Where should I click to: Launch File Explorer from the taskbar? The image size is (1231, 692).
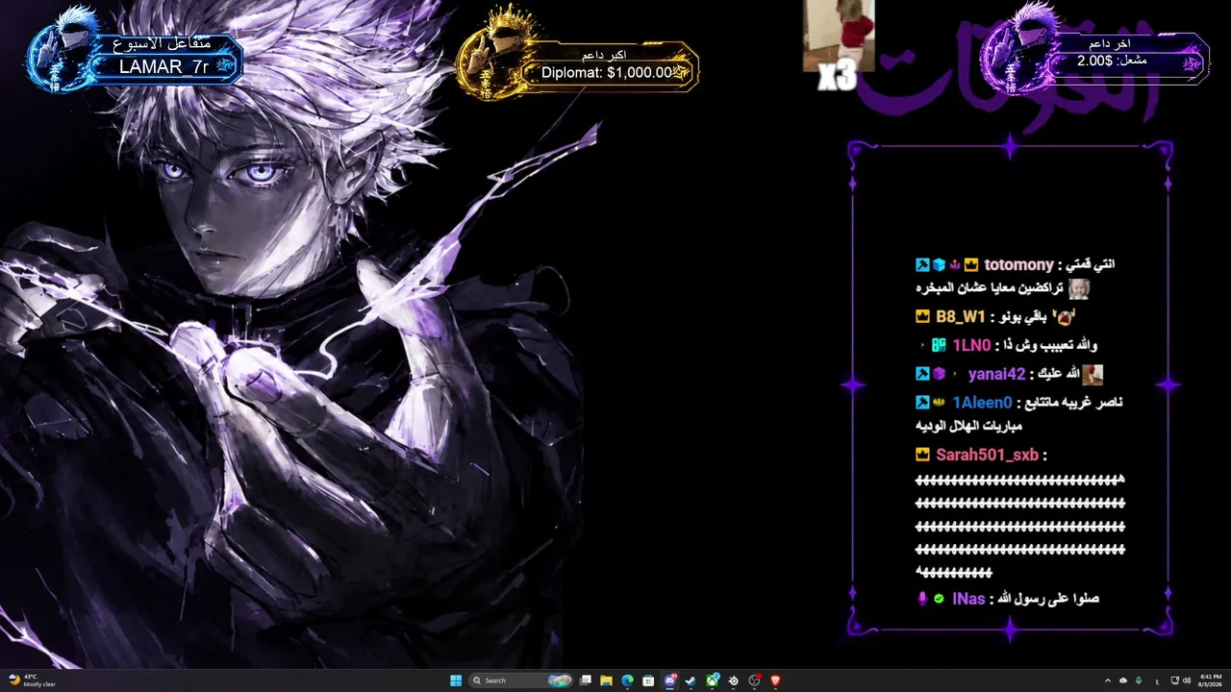coord(607,680)
